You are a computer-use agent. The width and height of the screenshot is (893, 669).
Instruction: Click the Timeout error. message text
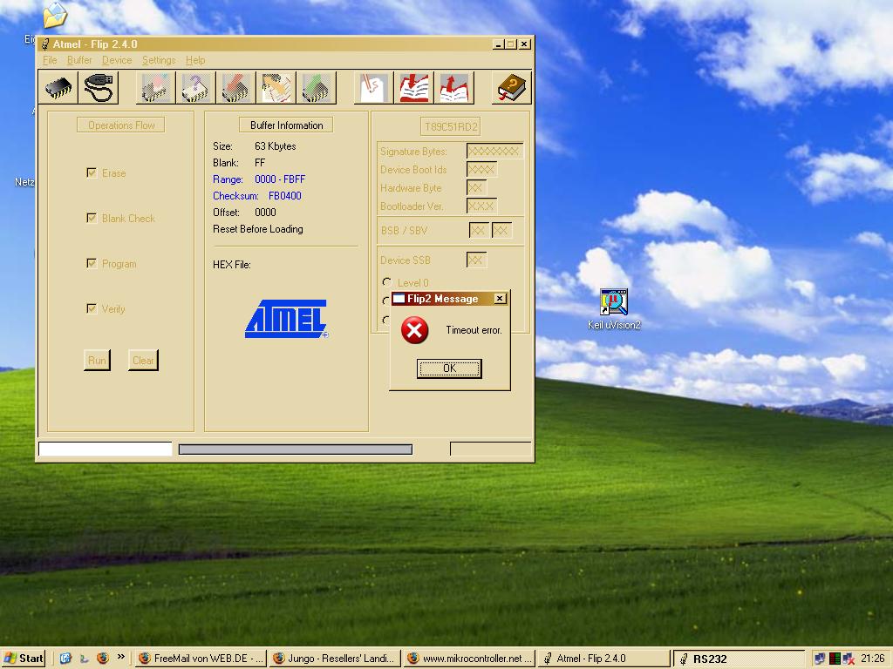[x=474, y=330]
